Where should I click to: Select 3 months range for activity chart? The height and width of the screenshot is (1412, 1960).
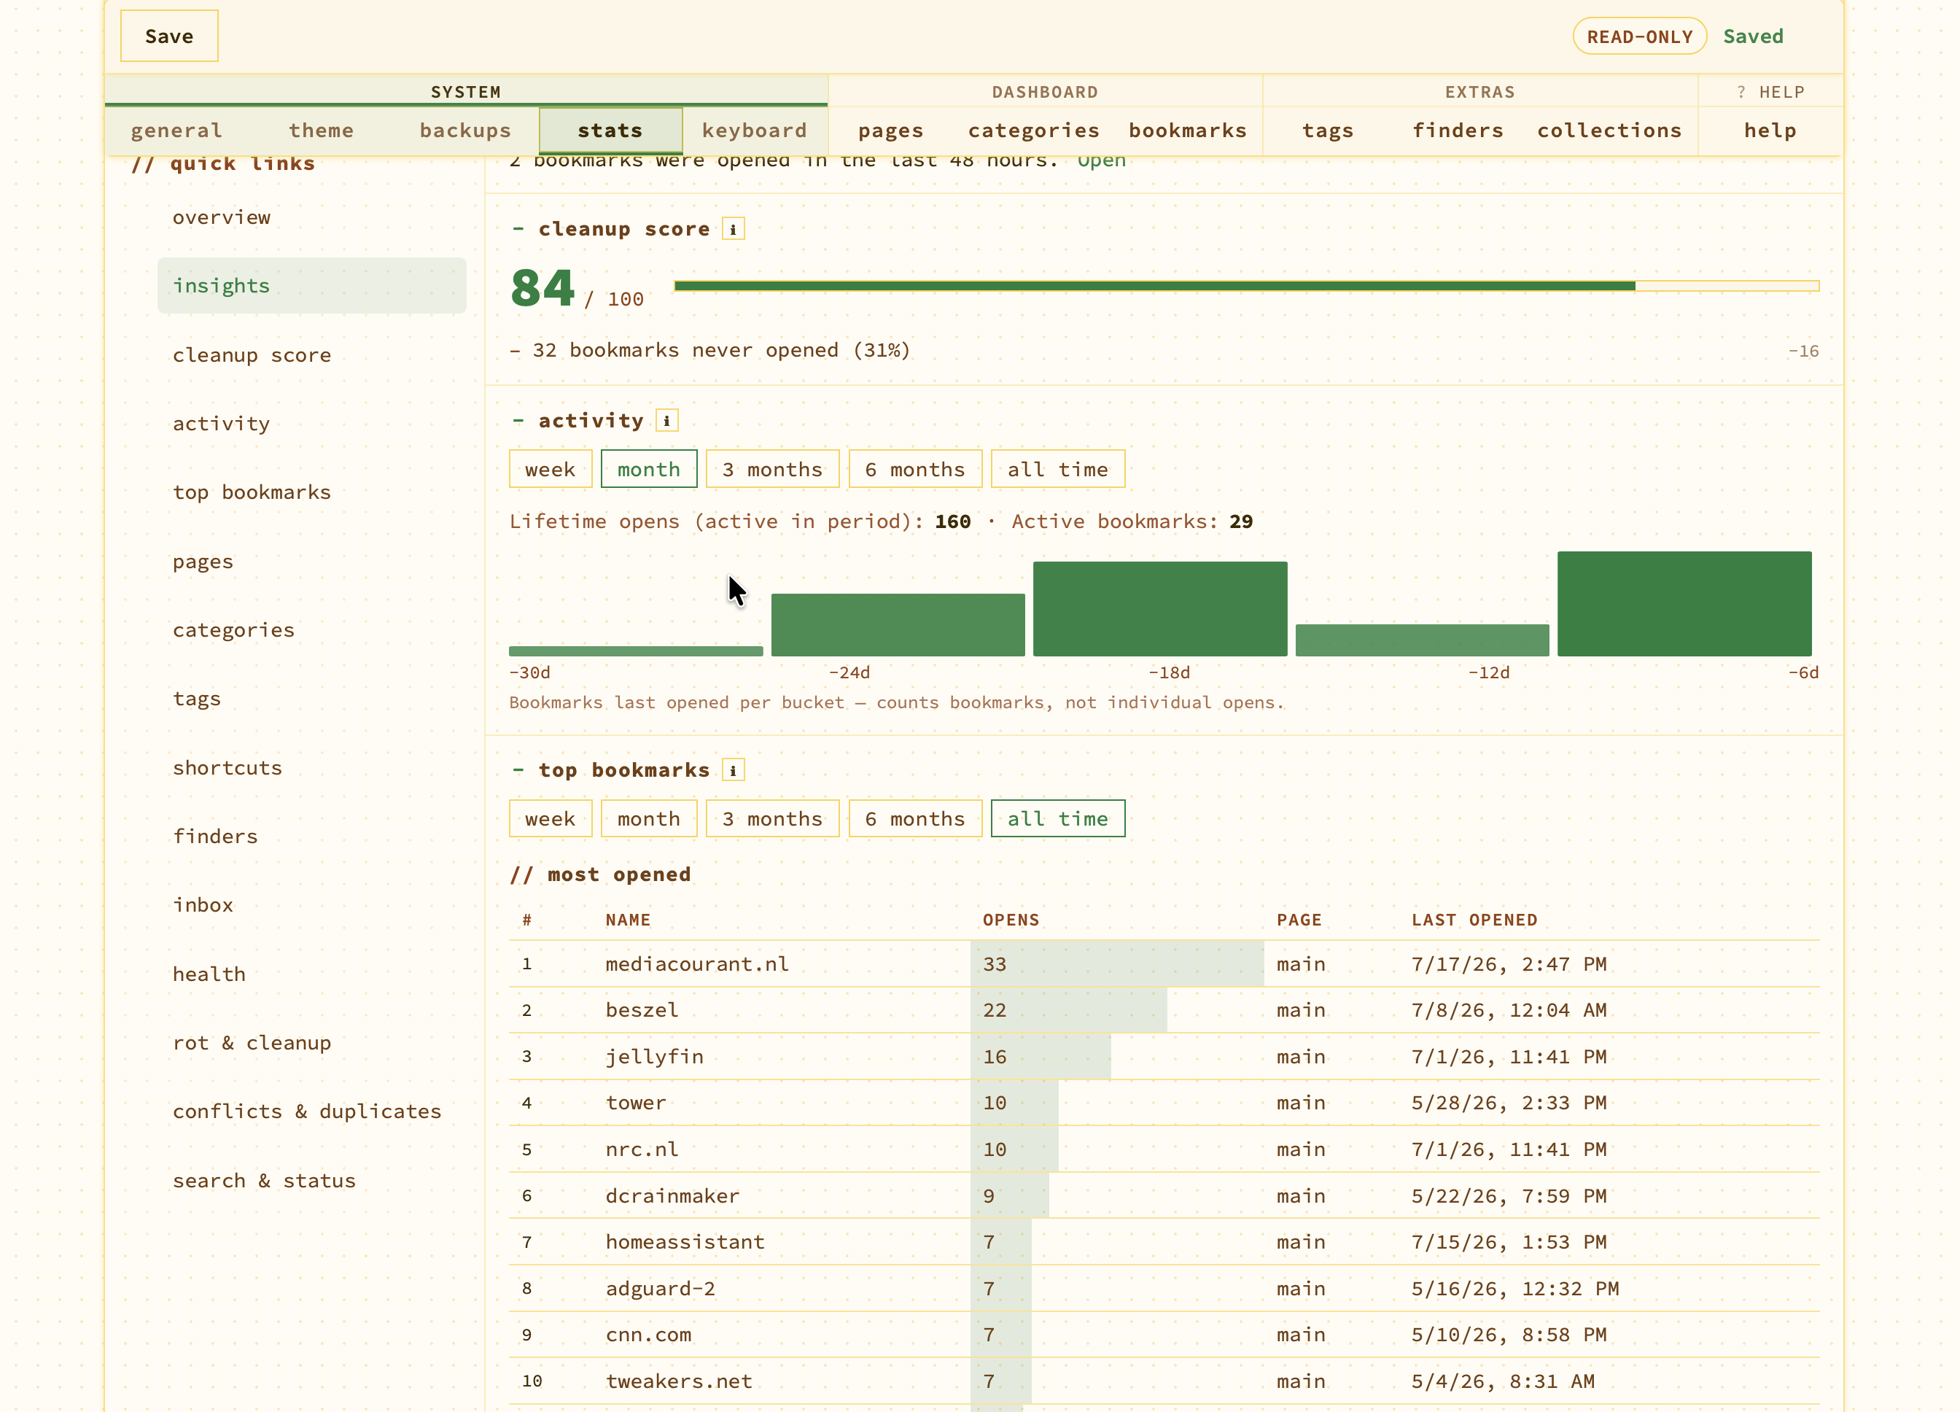(773, 469)
